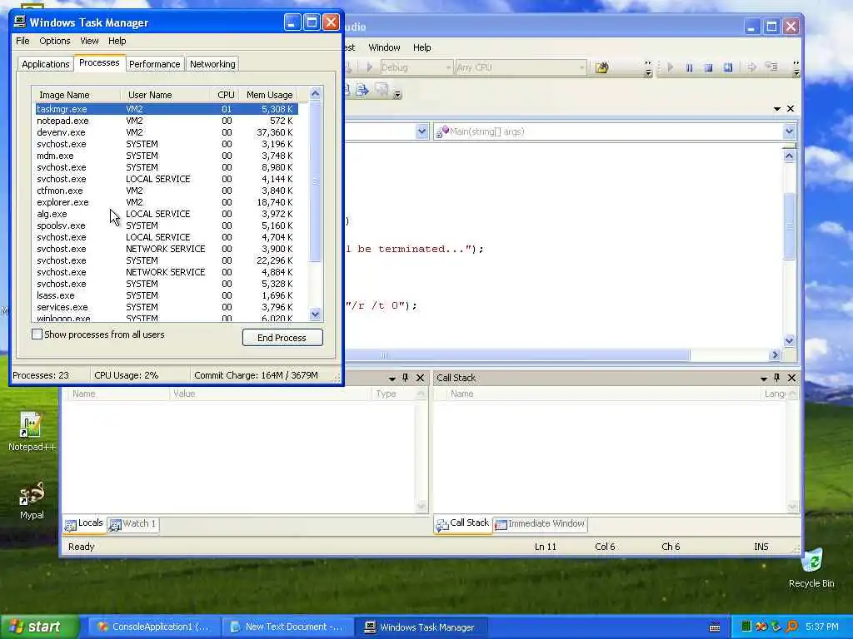Image resolution: width=853 pixels, height=639 pixels.
Task: Open the Help menu in Visual Studio
Action: 422,47
